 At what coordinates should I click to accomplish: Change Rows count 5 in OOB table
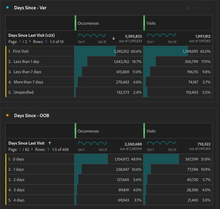pos(48,149)
